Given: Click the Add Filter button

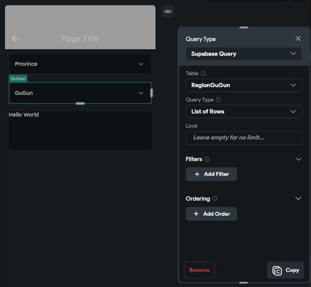Looking at the screenshot, I should coord(211,174).
